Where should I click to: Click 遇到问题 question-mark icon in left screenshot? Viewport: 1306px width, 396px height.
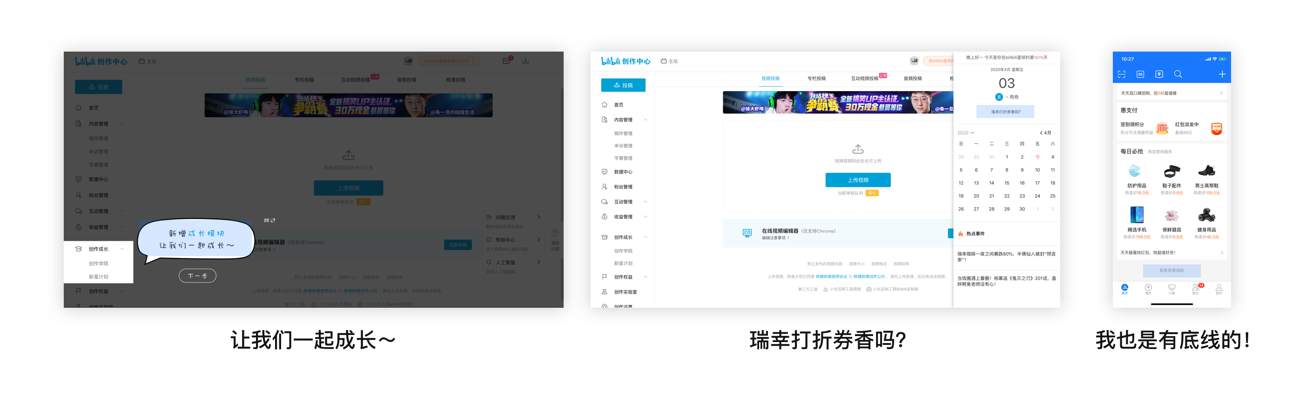pos(555,233)
